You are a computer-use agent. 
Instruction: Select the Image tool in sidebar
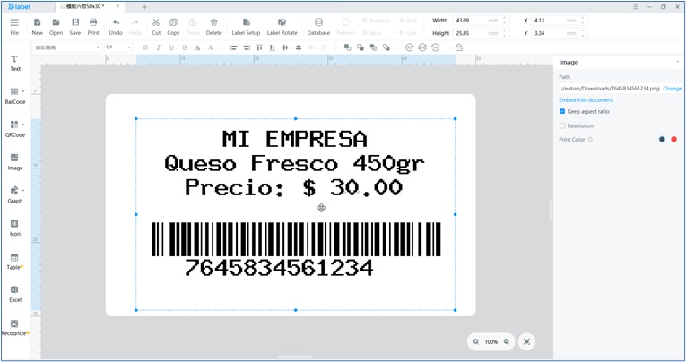(15, 162)
